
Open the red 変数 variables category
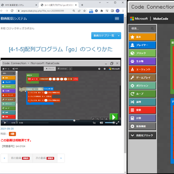[x=142, y=110]
